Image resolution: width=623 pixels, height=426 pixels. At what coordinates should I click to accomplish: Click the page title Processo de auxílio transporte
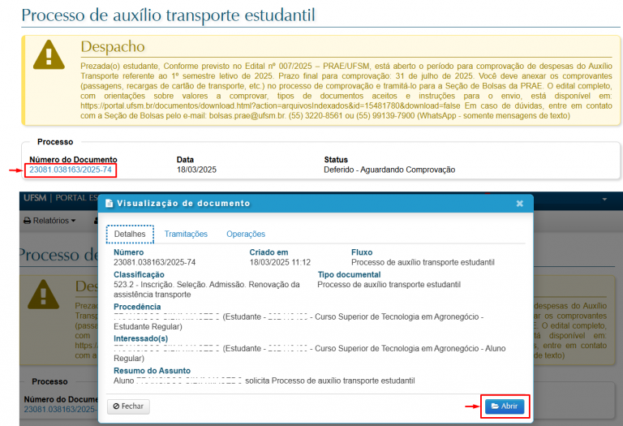168,15
